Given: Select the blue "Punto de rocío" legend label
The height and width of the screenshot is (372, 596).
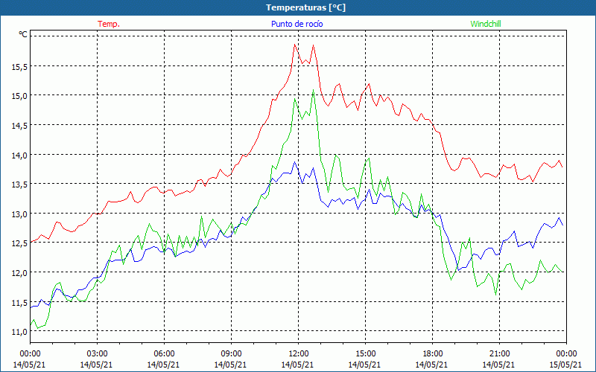Looking at the screenshot, I should (x=297, y=24).
